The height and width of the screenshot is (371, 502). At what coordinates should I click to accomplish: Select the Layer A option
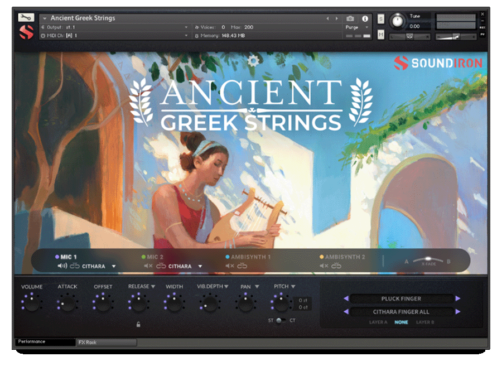pyautogui.click(x=378, y=322)
